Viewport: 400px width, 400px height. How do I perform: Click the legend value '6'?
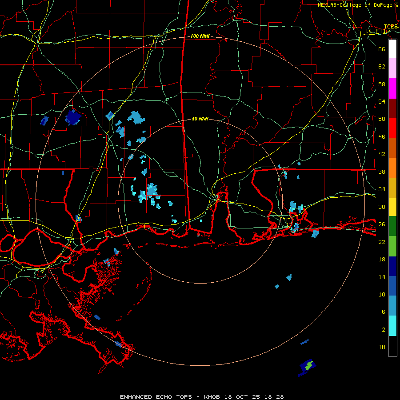coord(384,312)
